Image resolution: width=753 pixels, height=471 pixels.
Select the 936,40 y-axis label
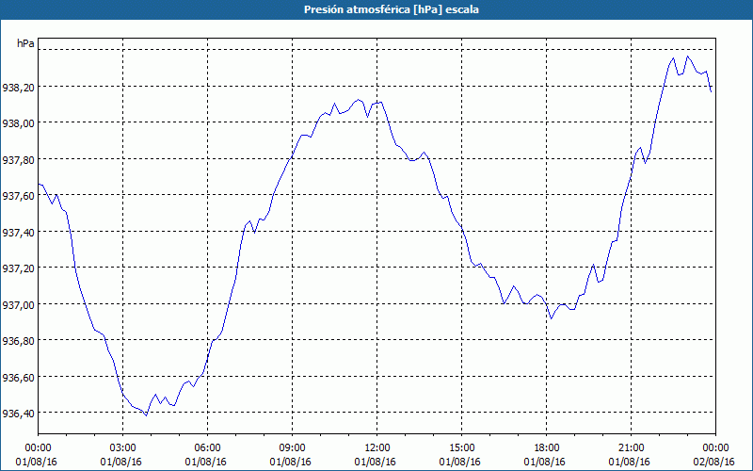tap(18, 414)
